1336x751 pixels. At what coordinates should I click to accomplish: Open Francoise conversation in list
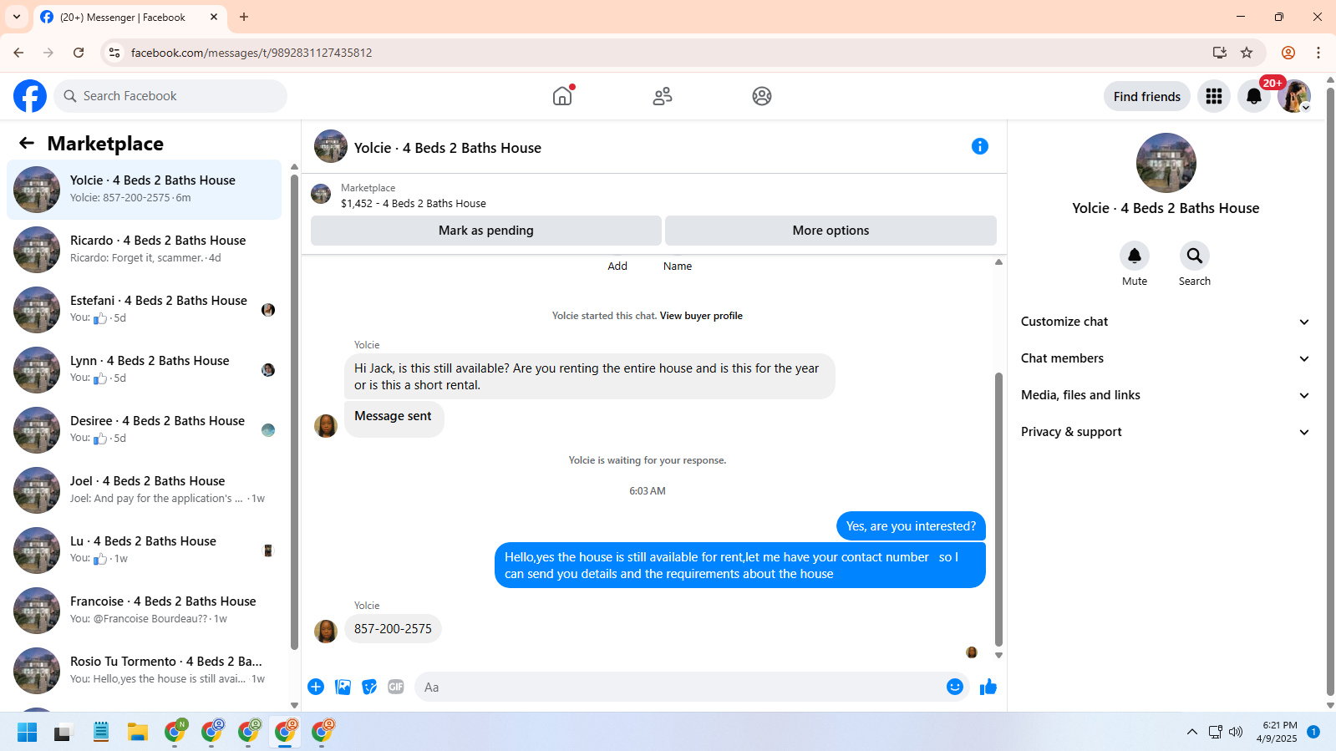tap(145, 611)
